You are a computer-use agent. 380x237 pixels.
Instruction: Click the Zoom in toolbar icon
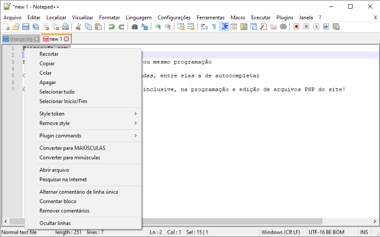pyautogui.click(x=158, y=26)
